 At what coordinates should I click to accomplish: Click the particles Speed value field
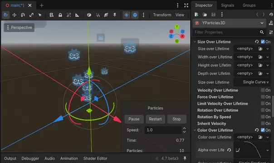163,130
